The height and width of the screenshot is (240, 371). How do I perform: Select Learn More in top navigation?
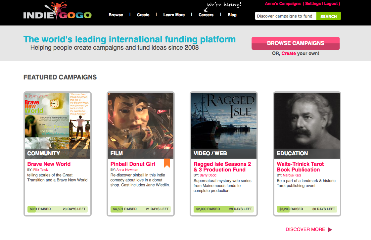[x=174, y=15]
